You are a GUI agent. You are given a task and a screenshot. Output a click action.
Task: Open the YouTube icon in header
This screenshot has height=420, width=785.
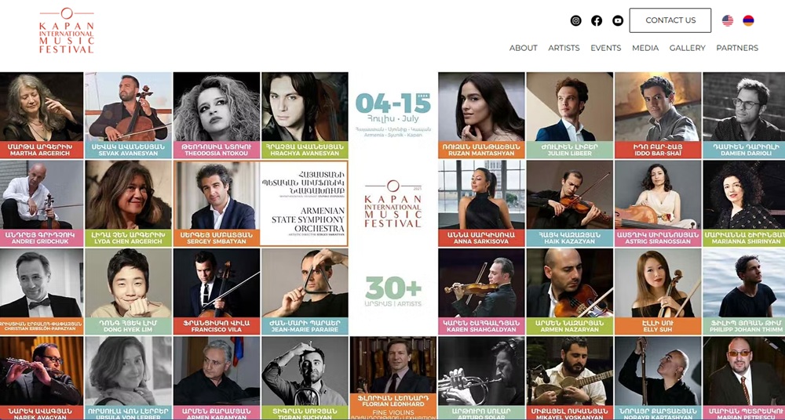point(618,20)
